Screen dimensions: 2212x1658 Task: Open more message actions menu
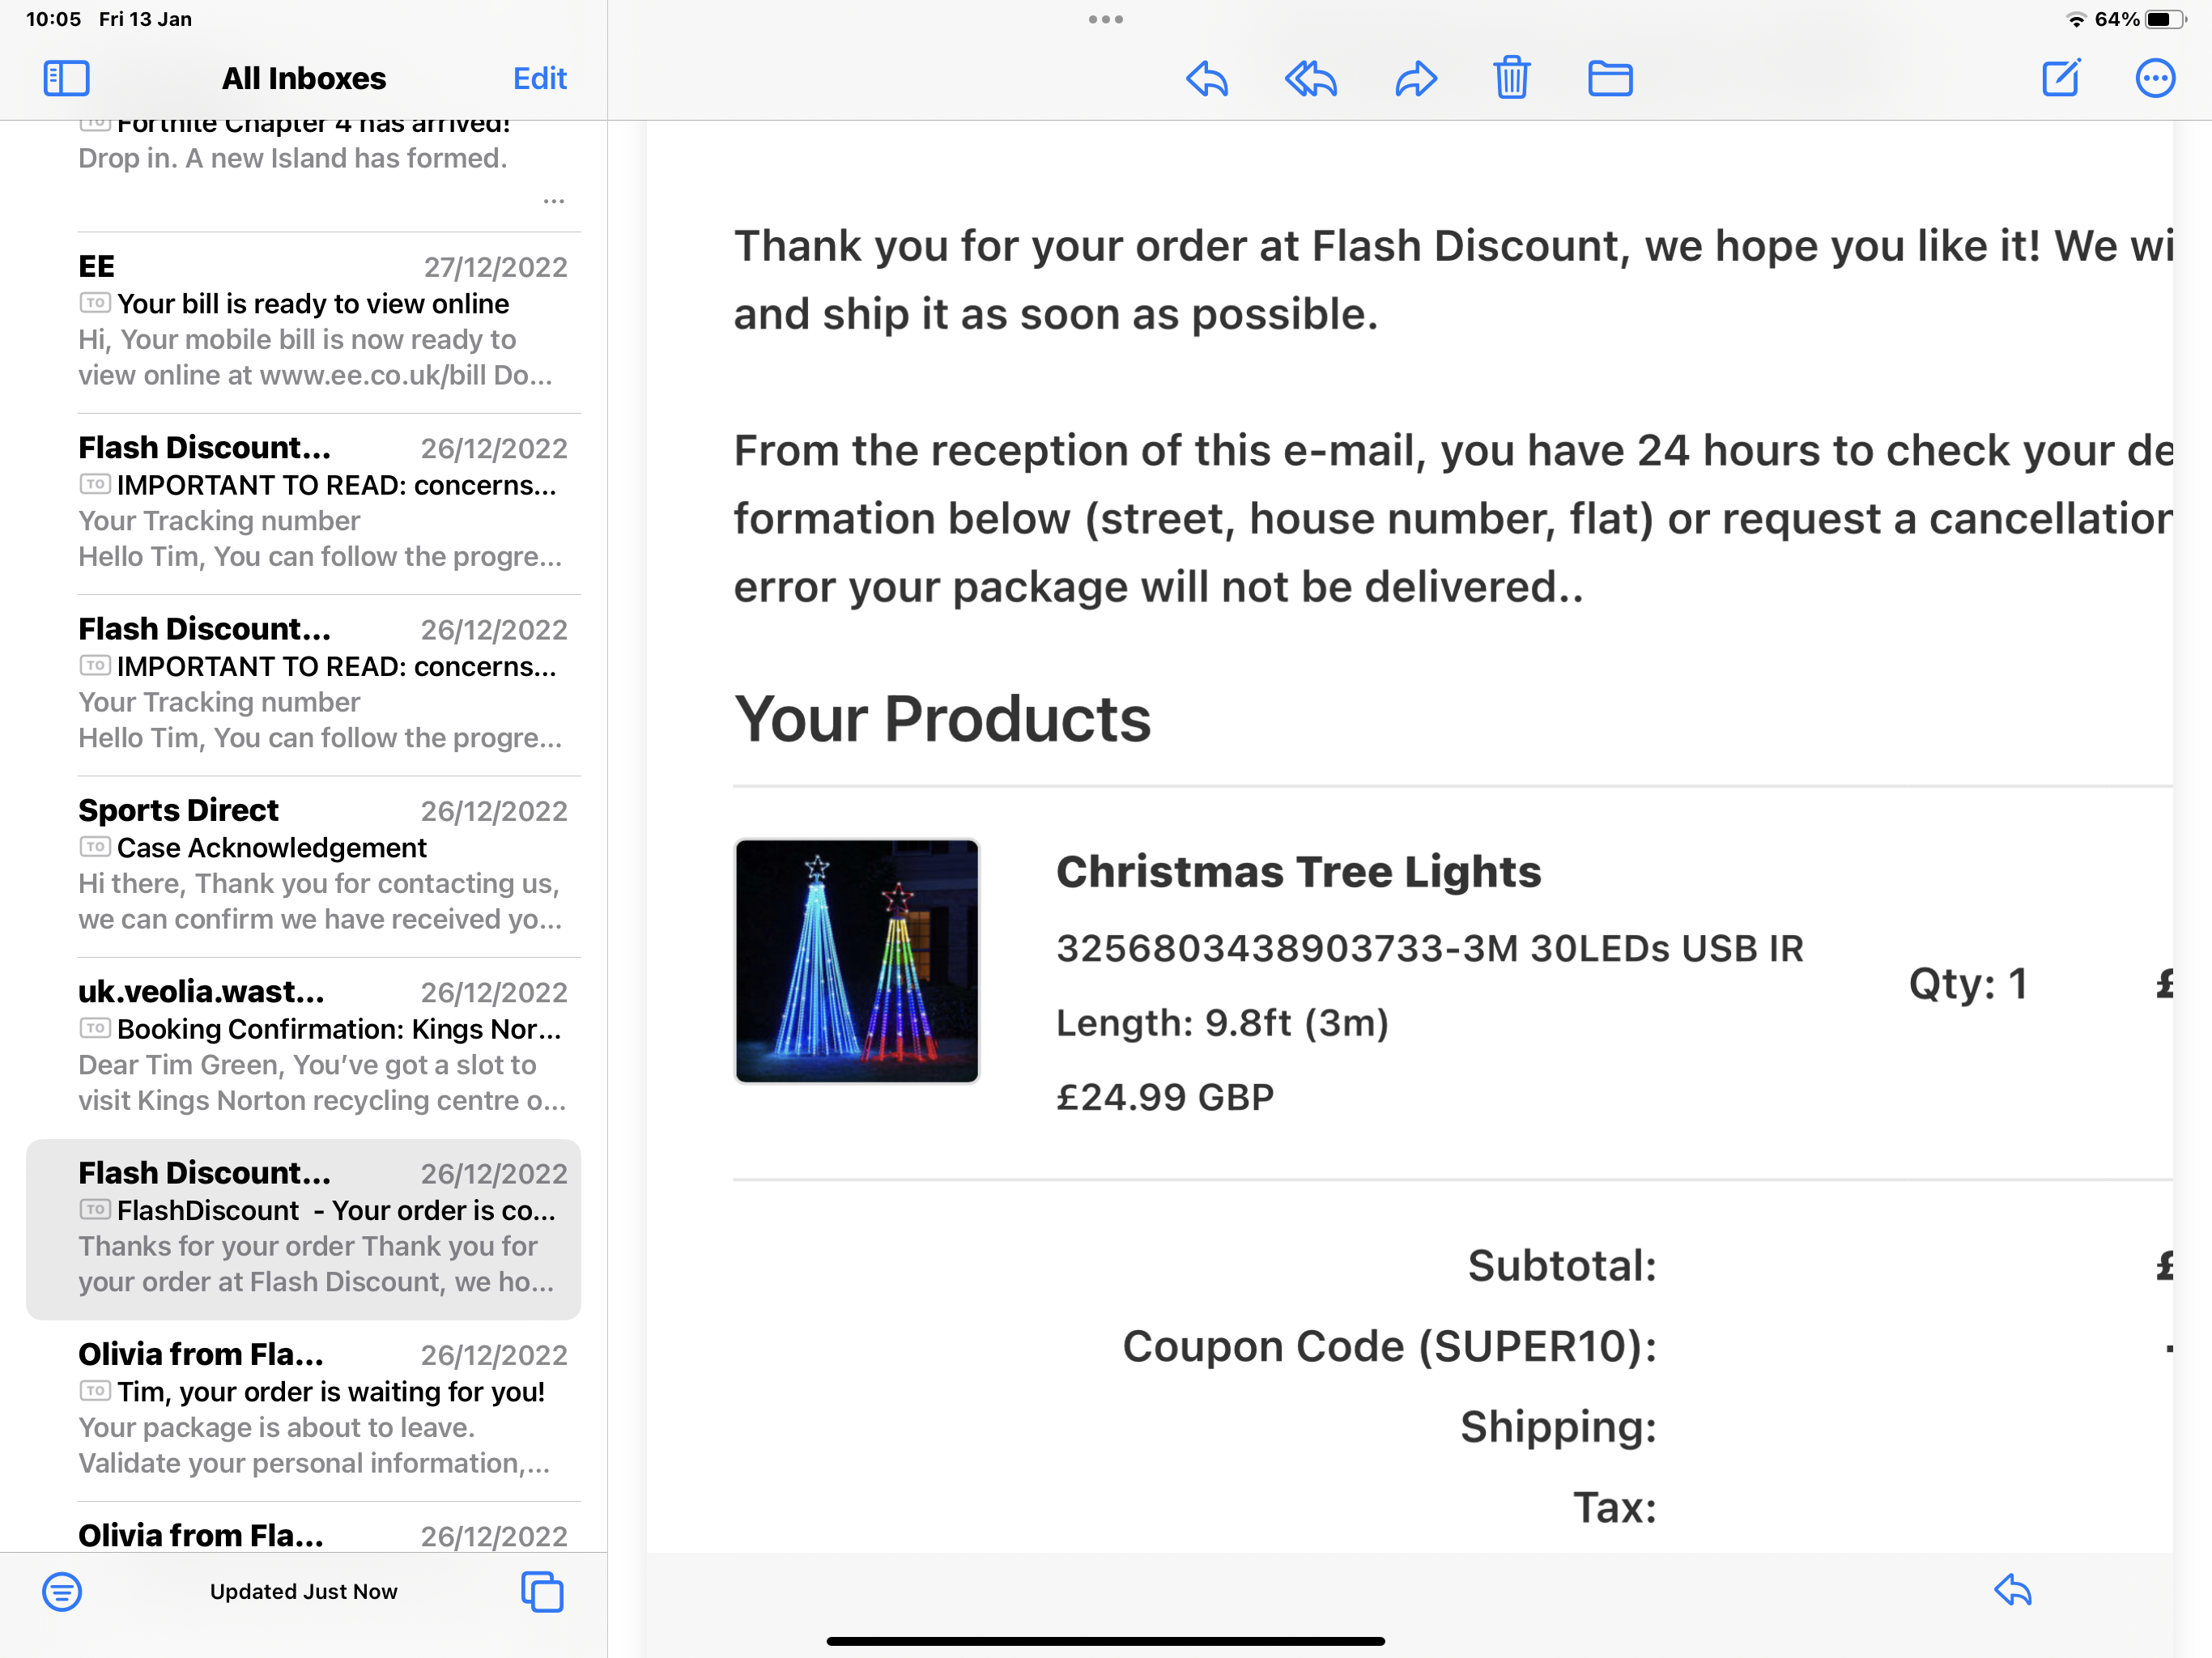click(2156, 78)
